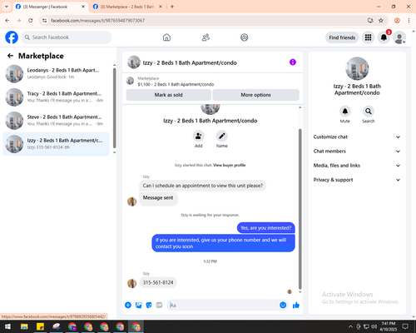This screenshot has height=333, width=416.
Task: Close the Marketplace browser tab
Action: [x=161, y=7]
